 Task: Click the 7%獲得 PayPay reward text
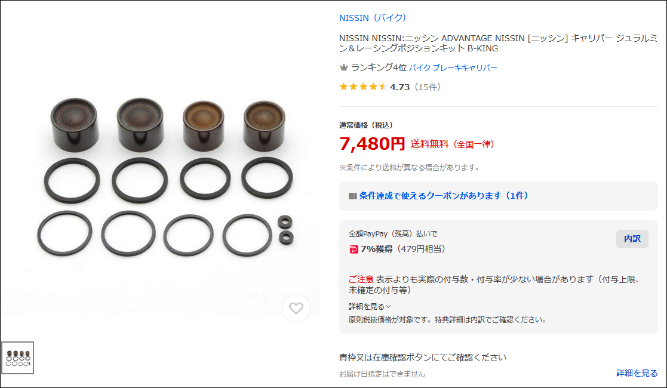pos(377,249)
